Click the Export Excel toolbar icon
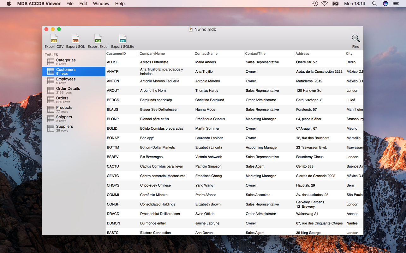Screen dimensions: 406x253 [98, 39]
